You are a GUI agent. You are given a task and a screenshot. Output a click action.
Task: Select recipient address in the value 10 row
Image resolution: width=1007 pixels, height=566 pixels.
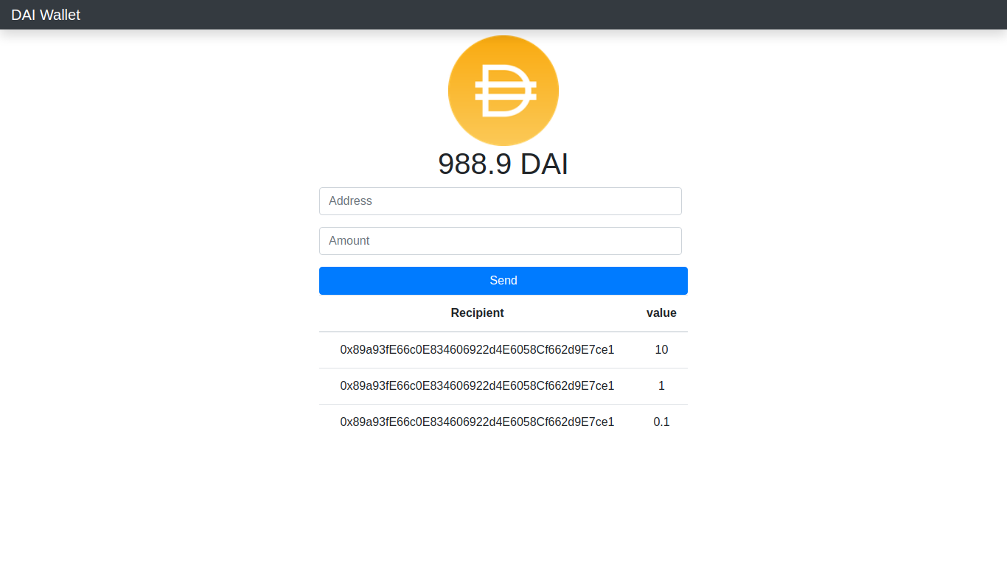477,350
